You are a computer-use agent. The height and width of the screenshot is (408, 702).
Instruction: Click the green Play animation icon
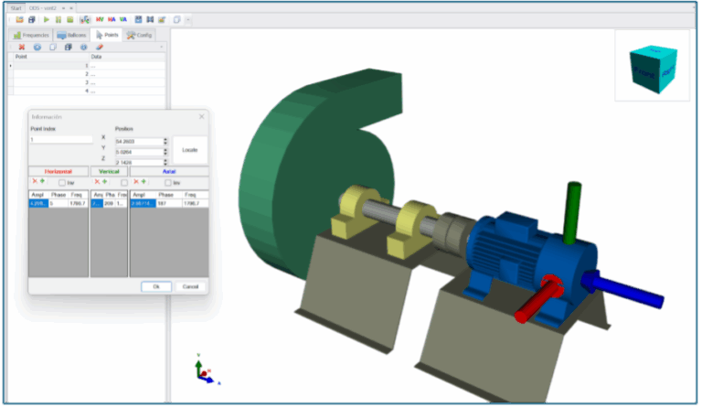(x=46, y=19)
